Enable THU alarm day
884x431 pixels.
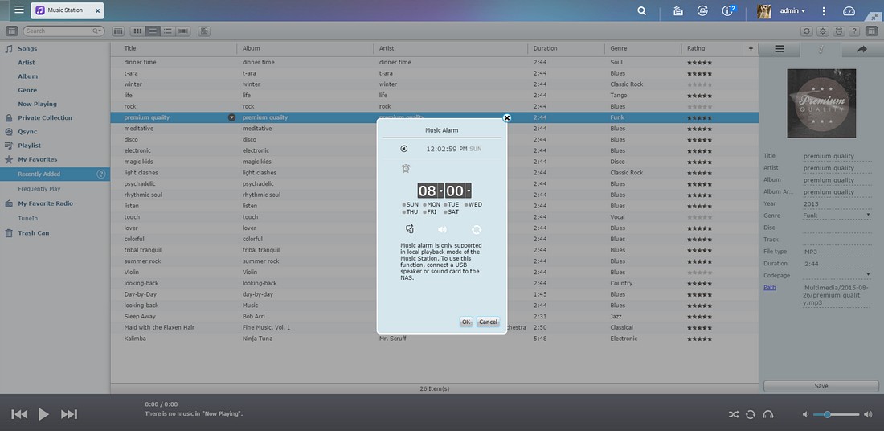coord(411,212)
